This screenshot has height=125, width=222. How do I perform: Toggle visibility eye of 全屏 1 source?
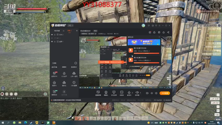52,41
